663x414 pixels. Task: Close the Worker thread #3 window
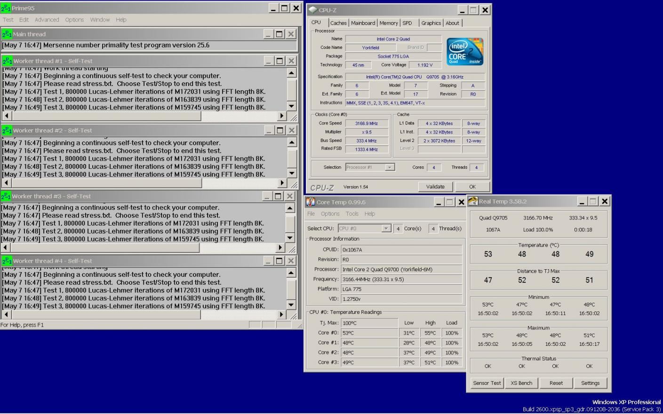[290, 196]
